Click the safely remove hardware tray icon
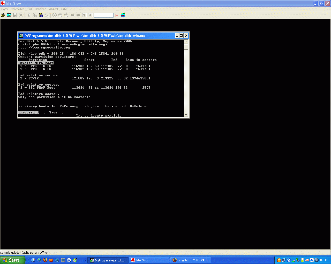Screen dimensions: 331x264 tap(298, 260)
